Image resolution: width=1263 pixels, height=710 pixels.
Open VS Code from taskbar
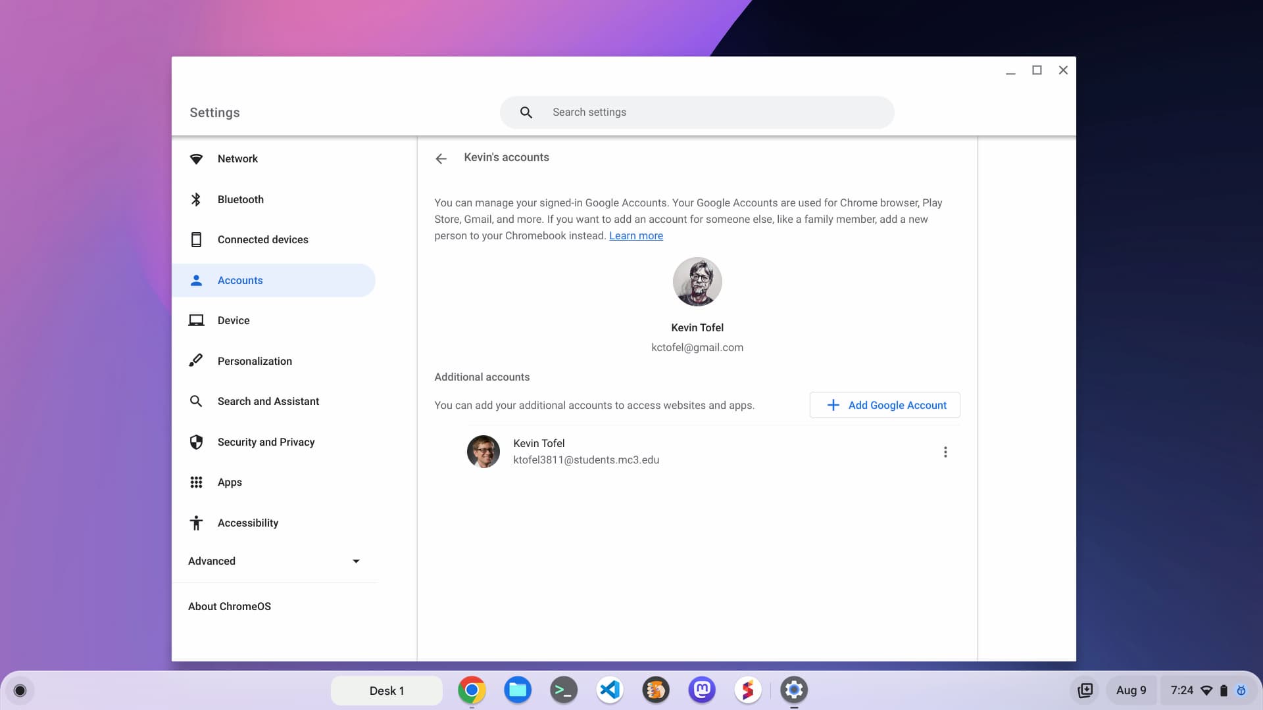point(610,689)
